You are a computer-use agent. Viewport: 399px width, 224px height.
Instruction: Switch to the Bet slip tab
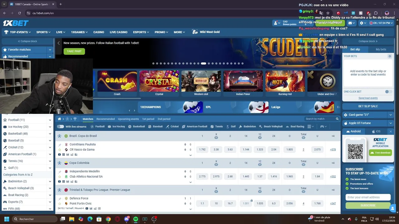coord(355,49)
